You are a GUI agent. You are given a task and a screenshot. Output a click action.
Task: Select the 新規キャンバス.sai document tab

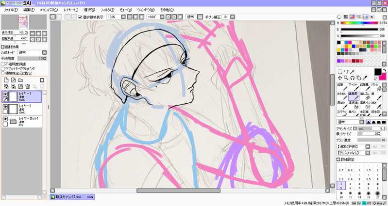point(72,197)
